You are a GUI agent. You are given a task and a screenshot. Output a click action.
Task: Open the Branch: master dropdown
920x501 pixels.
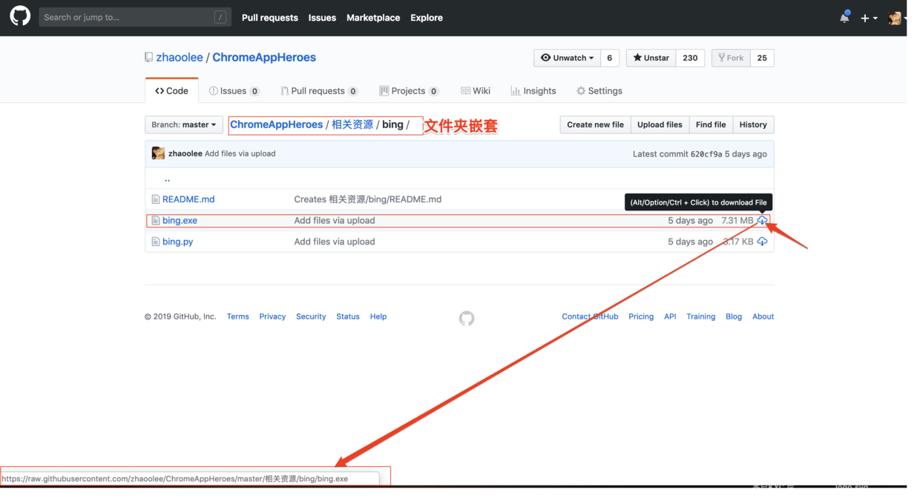[x=183, y=125]
